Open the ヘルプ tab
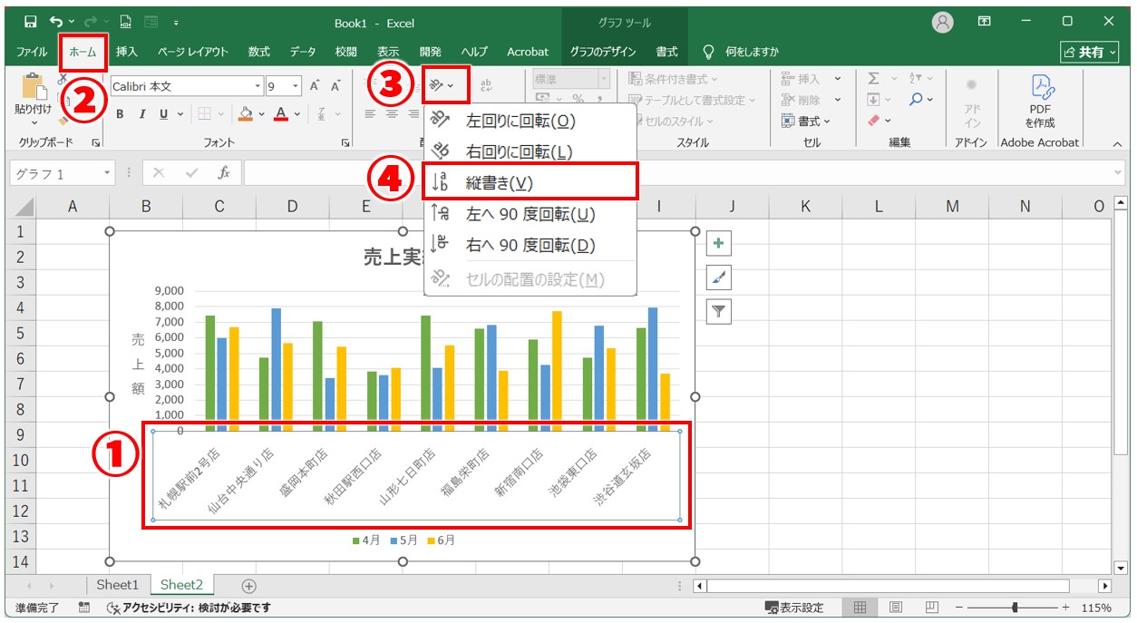This screenshot has height=623, width=1137. point(473,52)
